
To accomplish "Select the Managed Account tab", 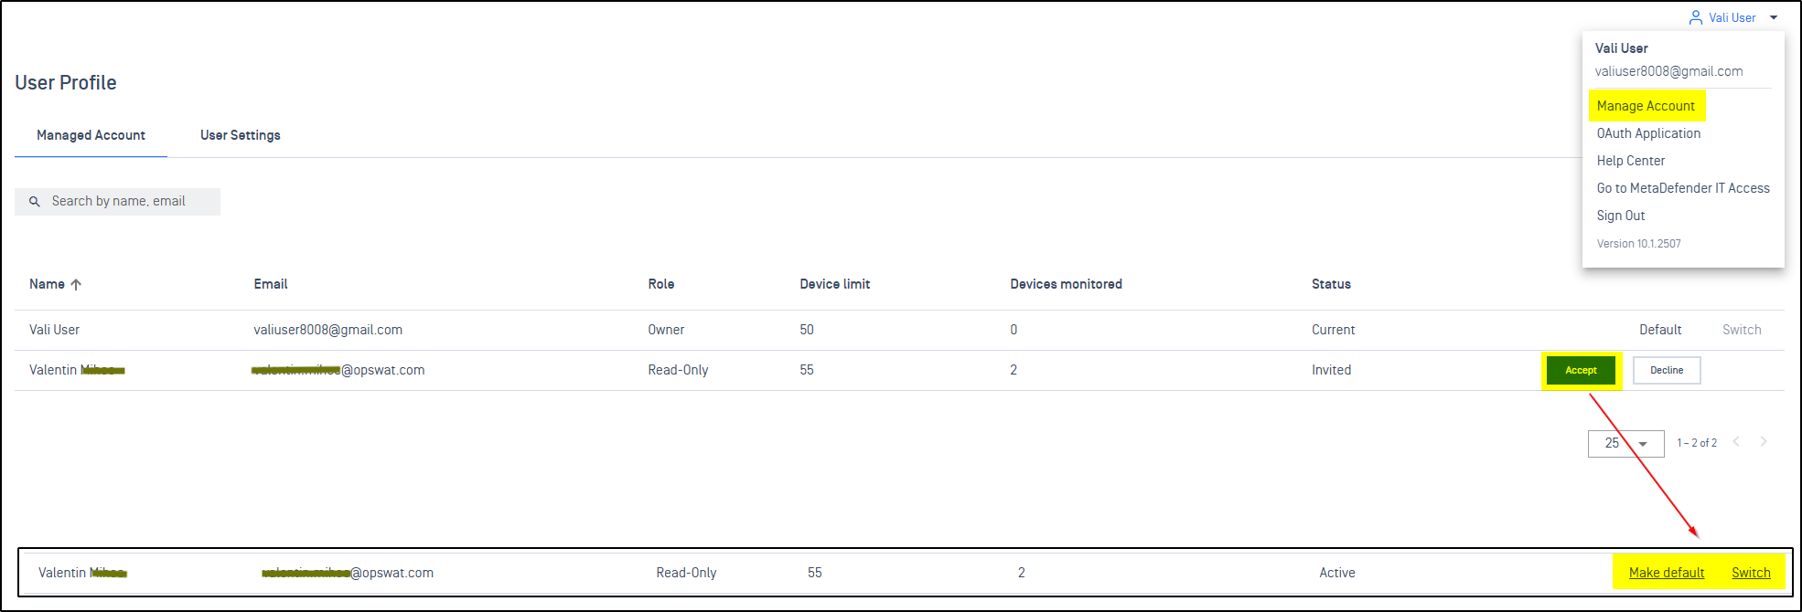I will pyautogui.click(x=91, y=135).
